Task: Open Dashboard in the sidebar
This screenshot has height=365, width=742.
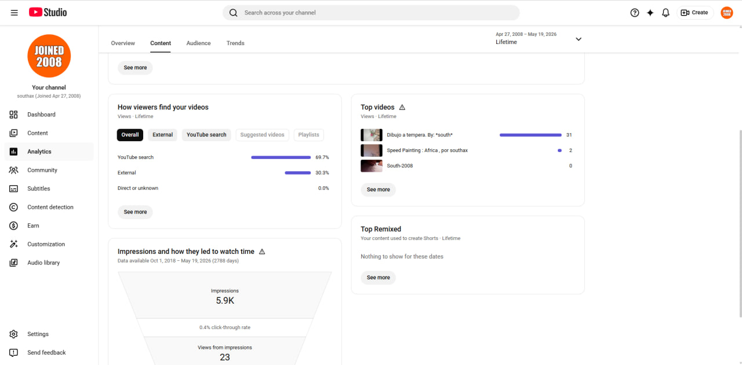Action: pos(49,115)
